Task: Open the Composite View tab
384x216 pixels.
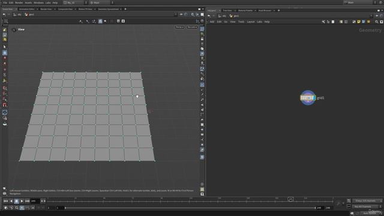Action: pyautogui.click(x=65, y=9)
